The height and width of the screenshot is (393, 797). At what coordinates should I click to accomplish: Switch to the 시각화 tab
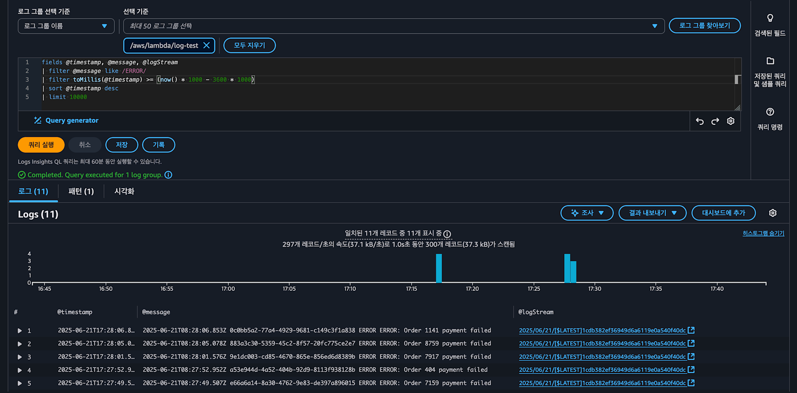124,191
